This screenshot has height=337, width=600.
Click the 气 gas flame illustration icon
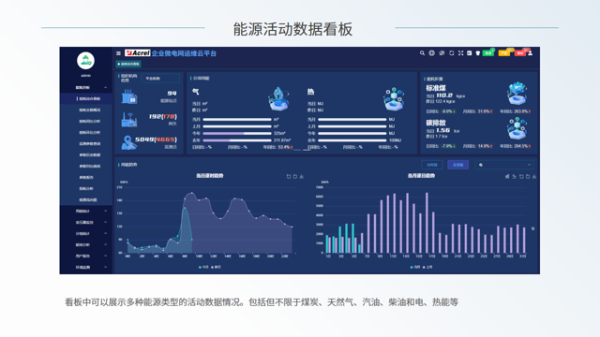tap(278, 98)
